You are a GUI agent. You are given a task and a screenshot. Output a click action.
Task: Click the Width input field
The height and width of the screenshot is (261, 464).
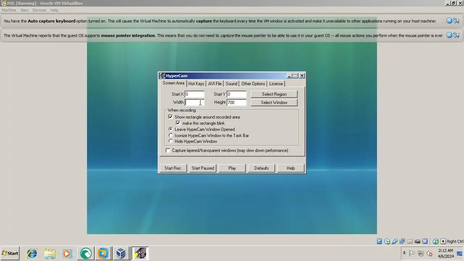coord(195,103)
